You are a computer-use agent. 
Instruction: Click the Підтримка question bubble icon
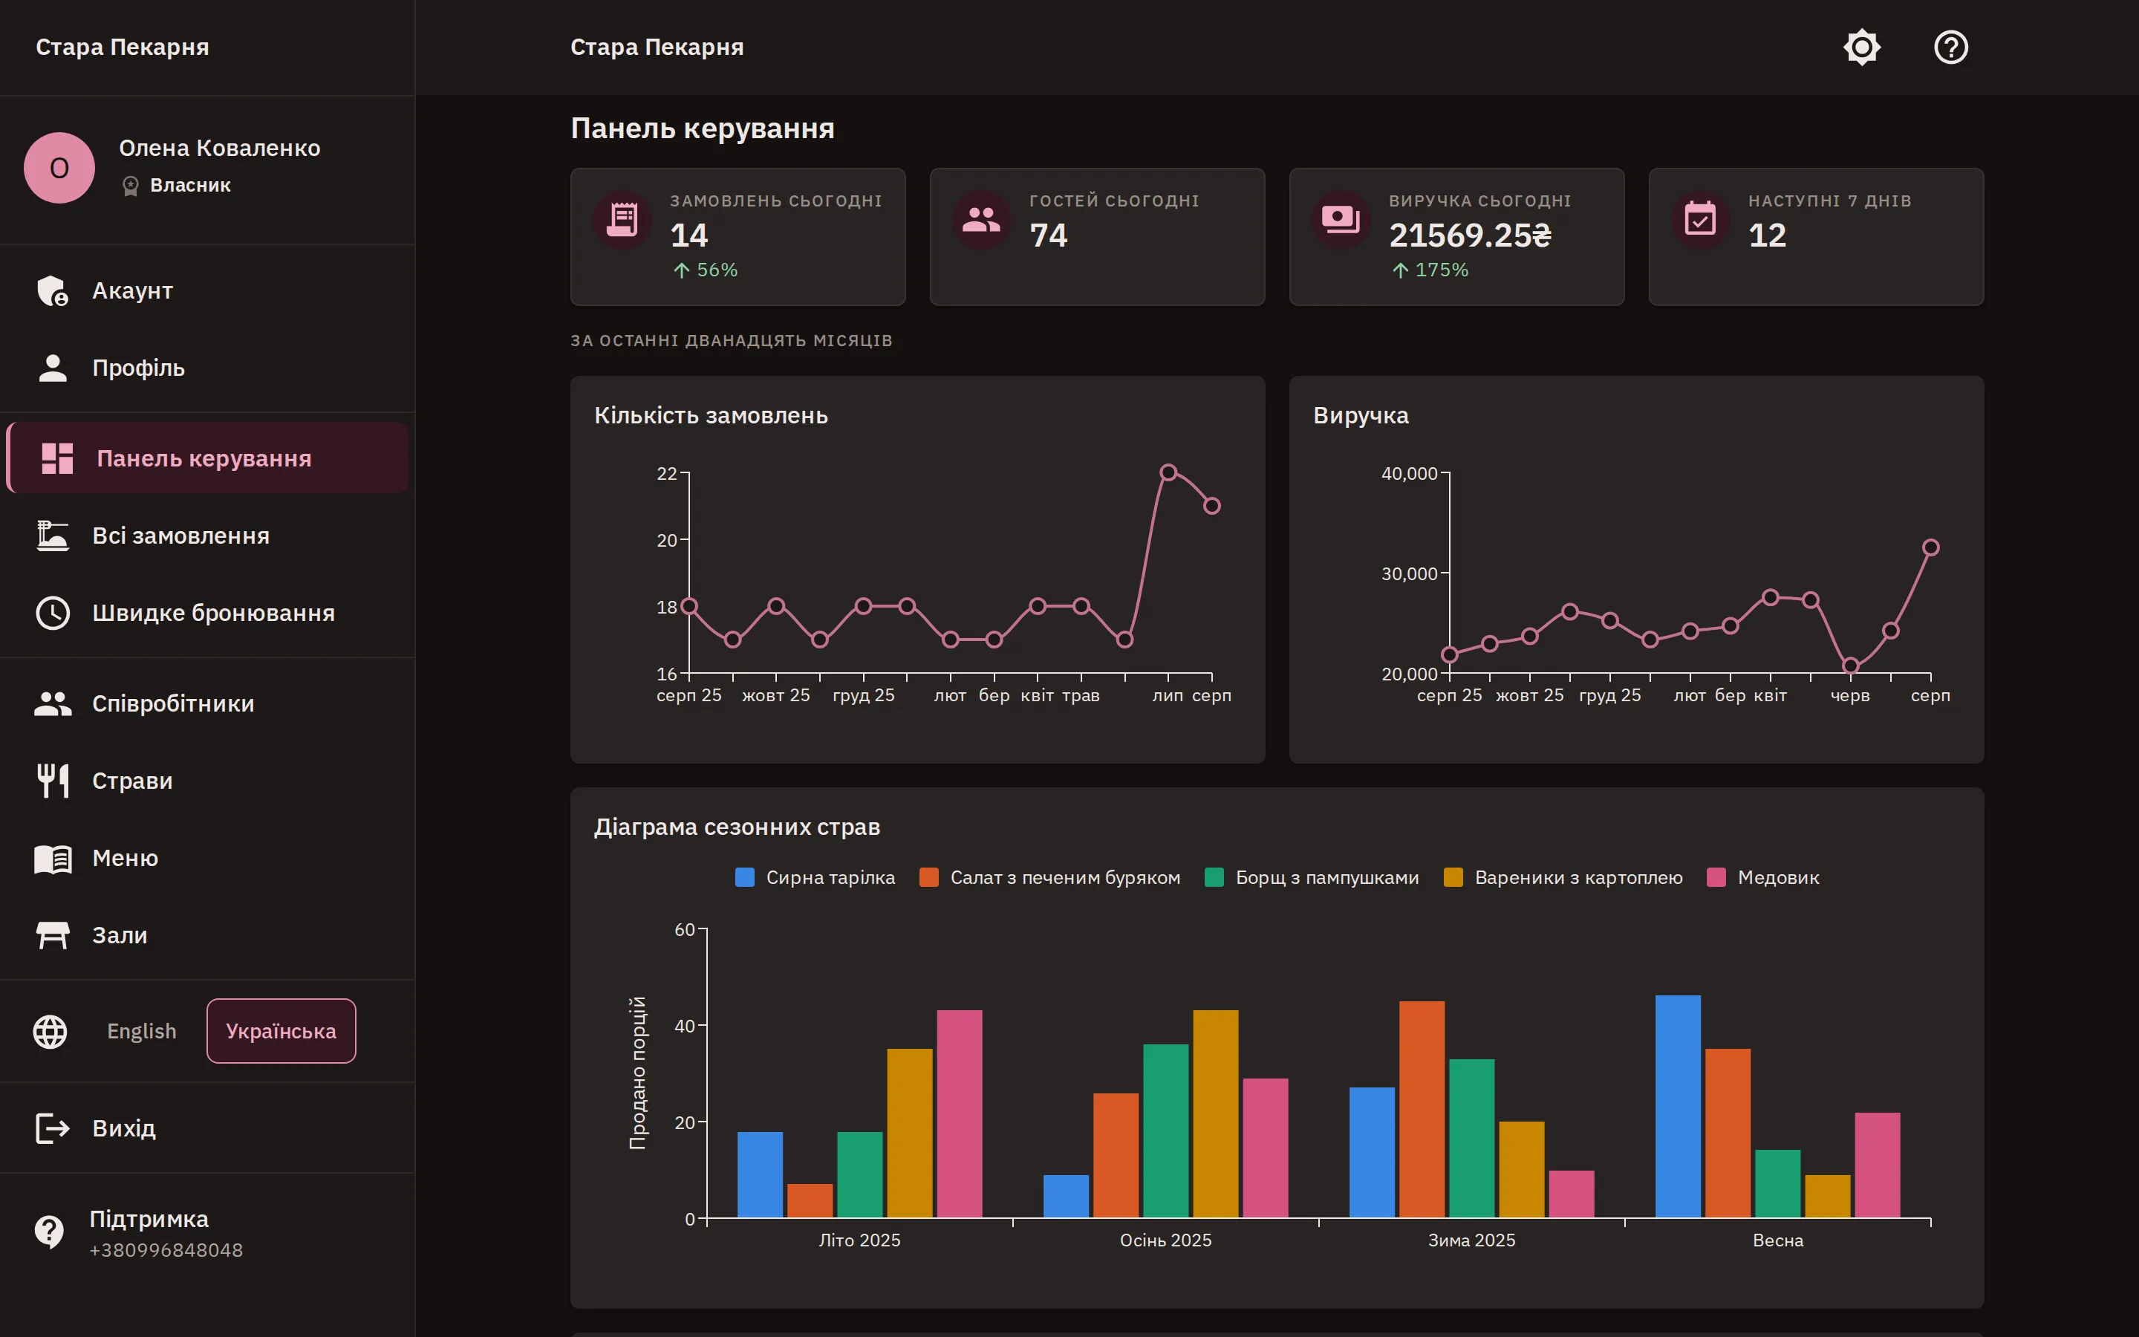(50, 1232)
